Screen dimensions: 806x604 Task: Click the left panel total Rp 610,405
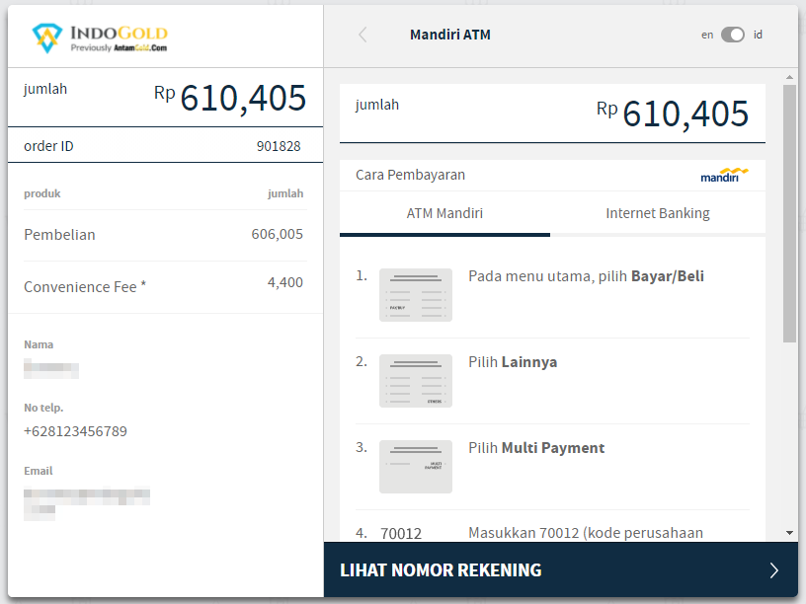tap(230, 98)
